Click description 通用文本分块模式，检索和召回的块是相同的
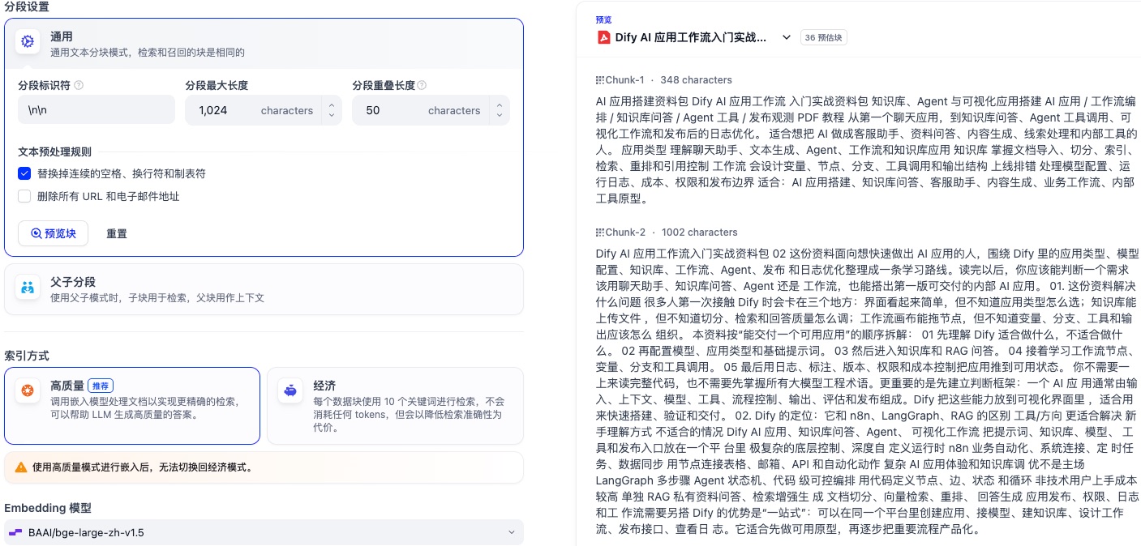The height and width of the screenshot is (546, 1141). (x=148, y=52)
